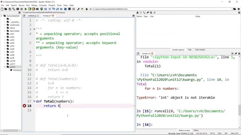
Task: Click the Save all files icon
Action: 14,9
